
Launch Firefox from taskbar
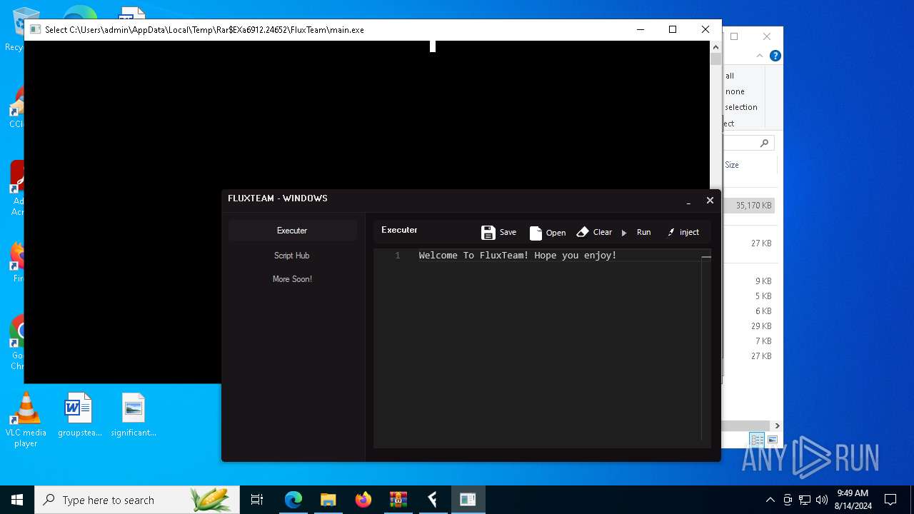363,500
